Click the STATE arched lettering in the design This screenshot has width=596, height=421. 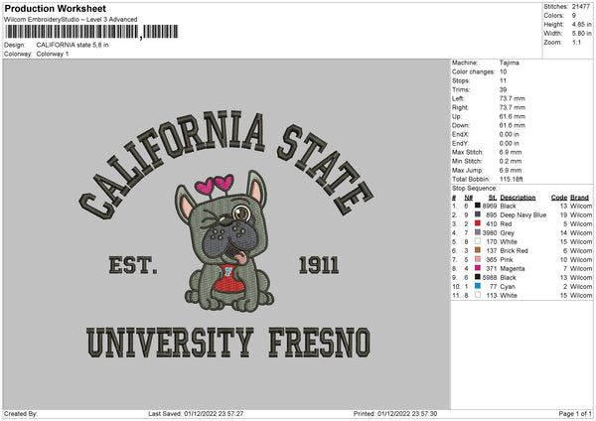[326, 170]
